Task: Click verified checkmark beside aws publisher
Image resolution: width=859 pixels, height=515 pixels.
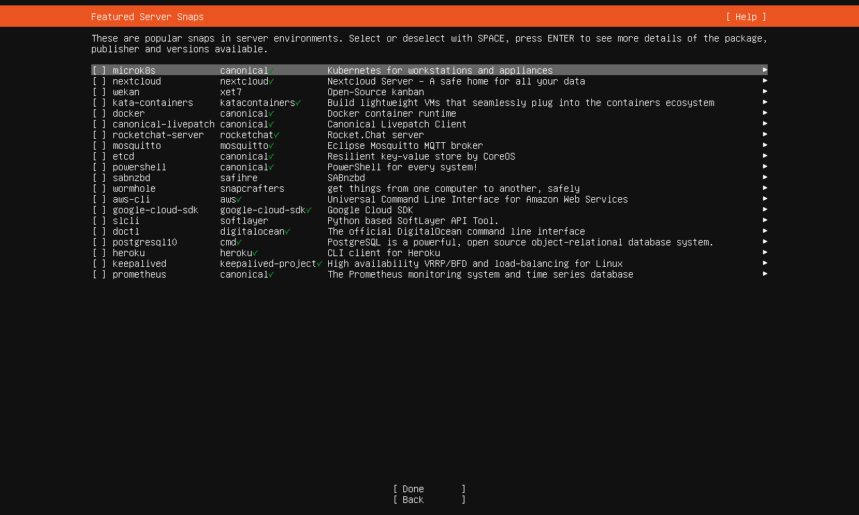Action: 239,199
